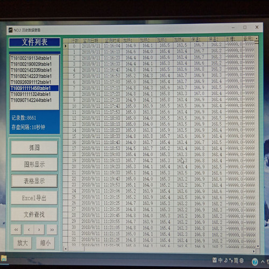
Task: Open the 图形显示 graph view
Action: (x=34, y=164)
